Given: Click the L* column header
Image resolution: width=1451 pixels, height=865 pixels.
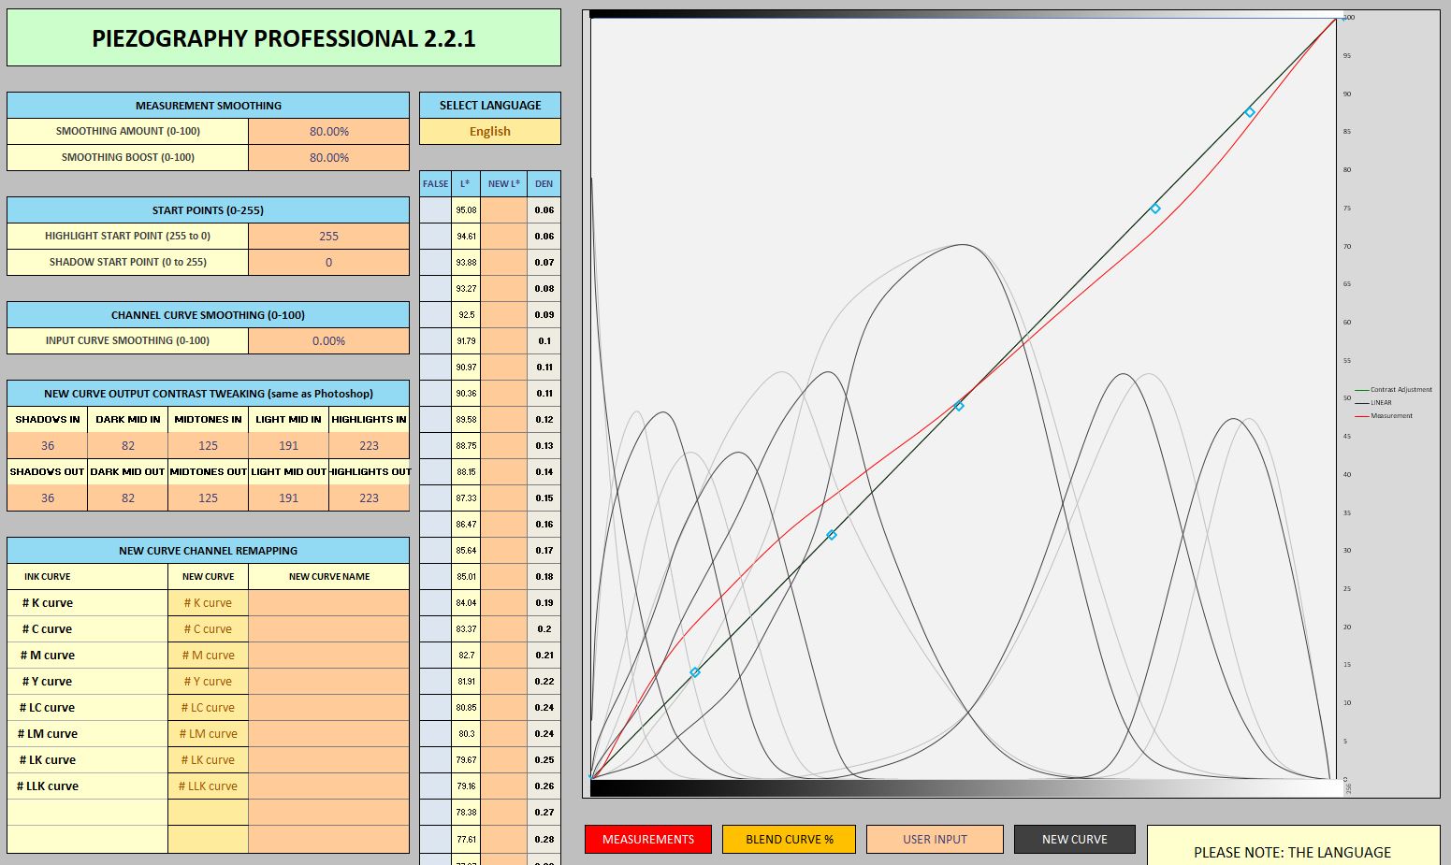Looking at the screenshot, I should tap(466, 184).
